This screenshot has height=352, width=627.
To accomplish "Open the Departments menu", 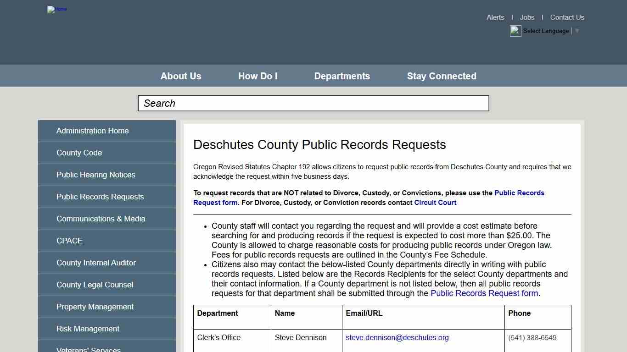I will (341, 76).
